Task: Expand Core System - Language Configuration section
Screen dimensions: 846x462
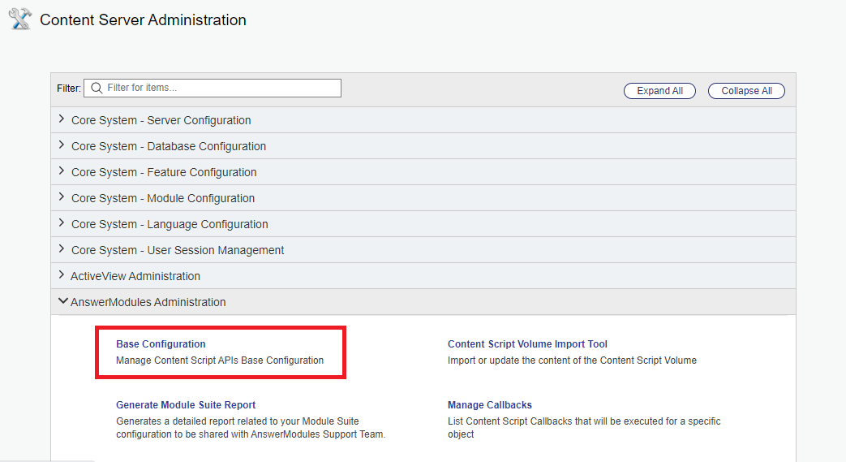Action: click(x=169, y=224)
